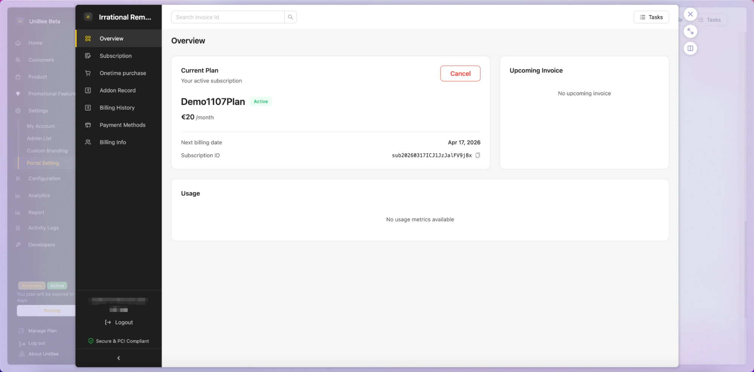The image size is (754, 372).
Task: Select the Overview menu item
Action: click(111, 38)
